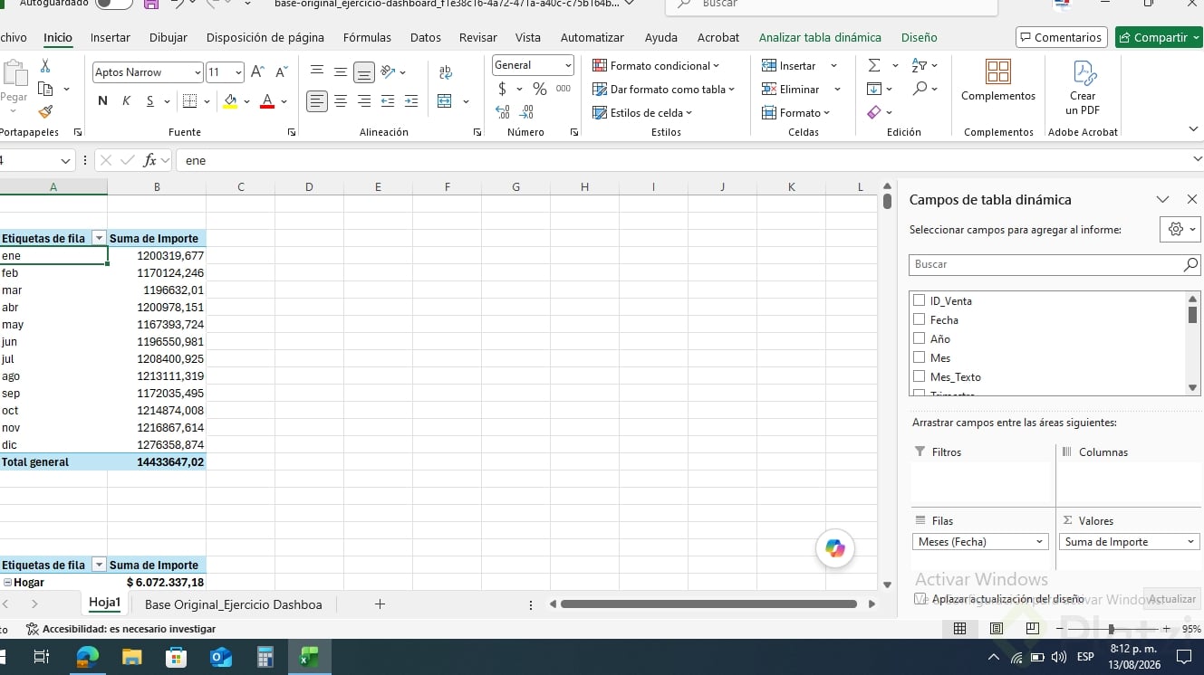Image resolution: width=1204 pixels, height=675 pixels.
Task: Switch to Analizar tabla dinámica tab
Action: click(x=820, y=37)
